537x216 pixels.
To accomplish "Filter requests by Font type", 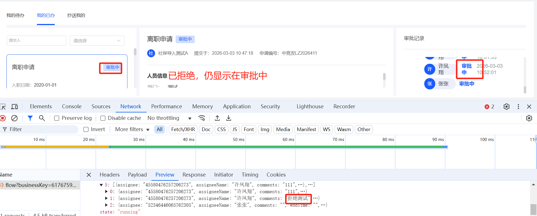I will (x=249, y=129).
